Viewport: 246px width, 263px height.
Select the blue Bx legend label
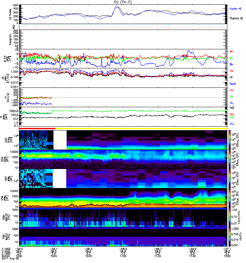click(231, 64)
